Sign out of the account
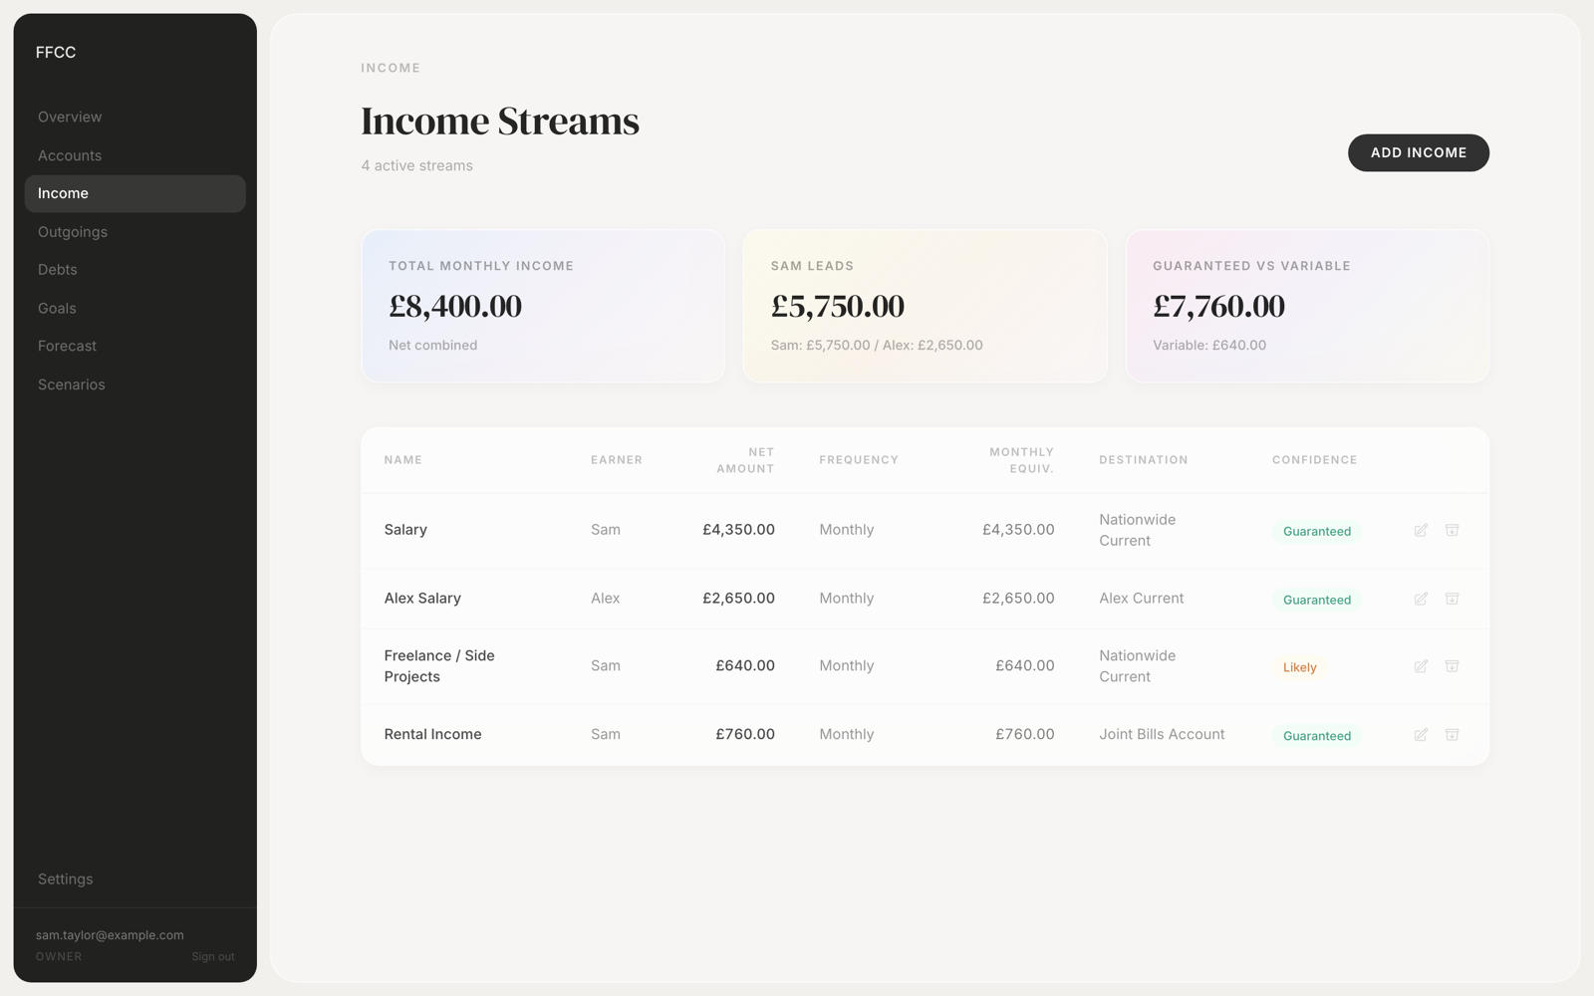This screenshot has height=996, width=1594. tap(213, 957)
